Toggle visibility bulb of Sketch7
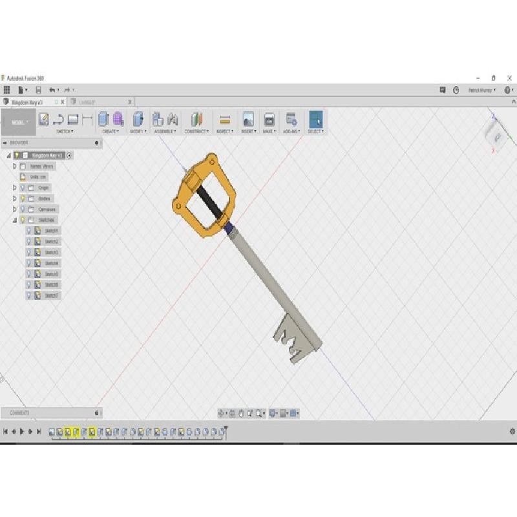The image size is (517, 517). 28,295
